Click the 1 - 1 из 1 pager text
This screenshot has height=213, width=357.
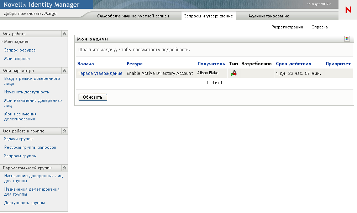point(214,83)
